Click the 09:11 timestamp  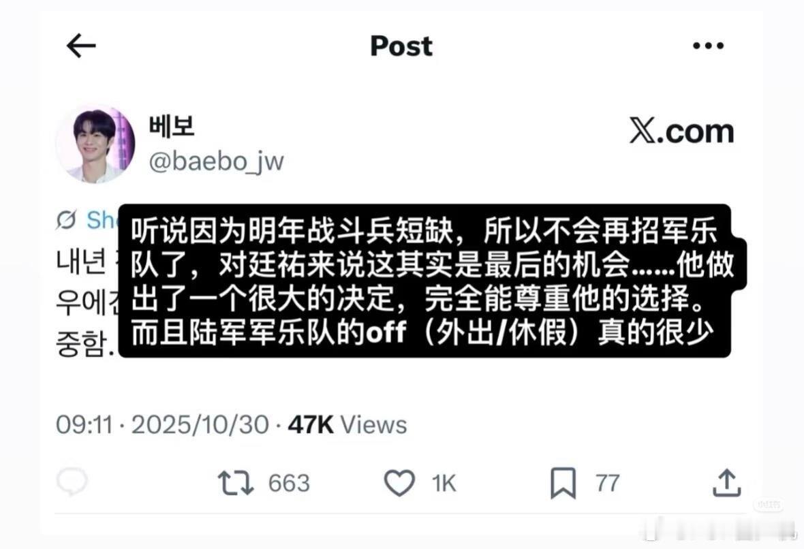(84, 425)
